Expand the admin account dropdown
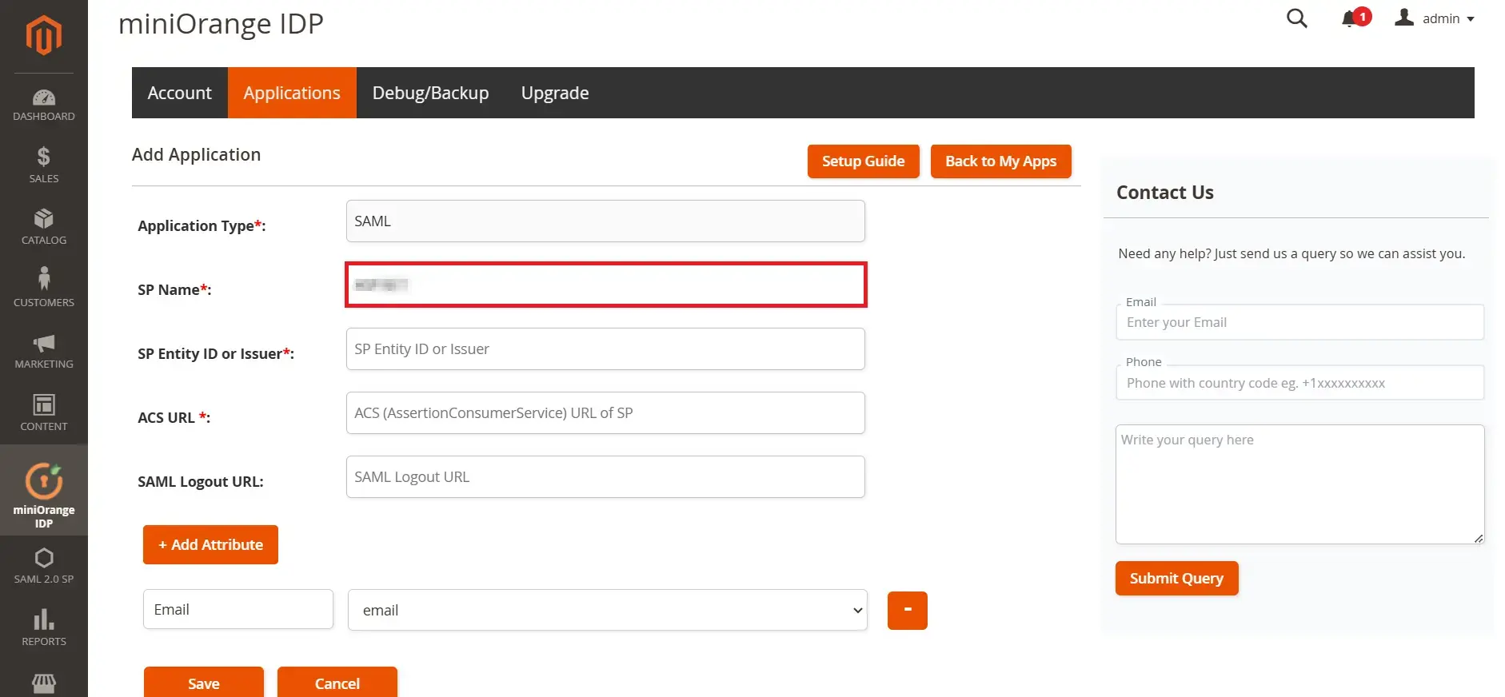1505x697 pixels. pos(1437,18)
